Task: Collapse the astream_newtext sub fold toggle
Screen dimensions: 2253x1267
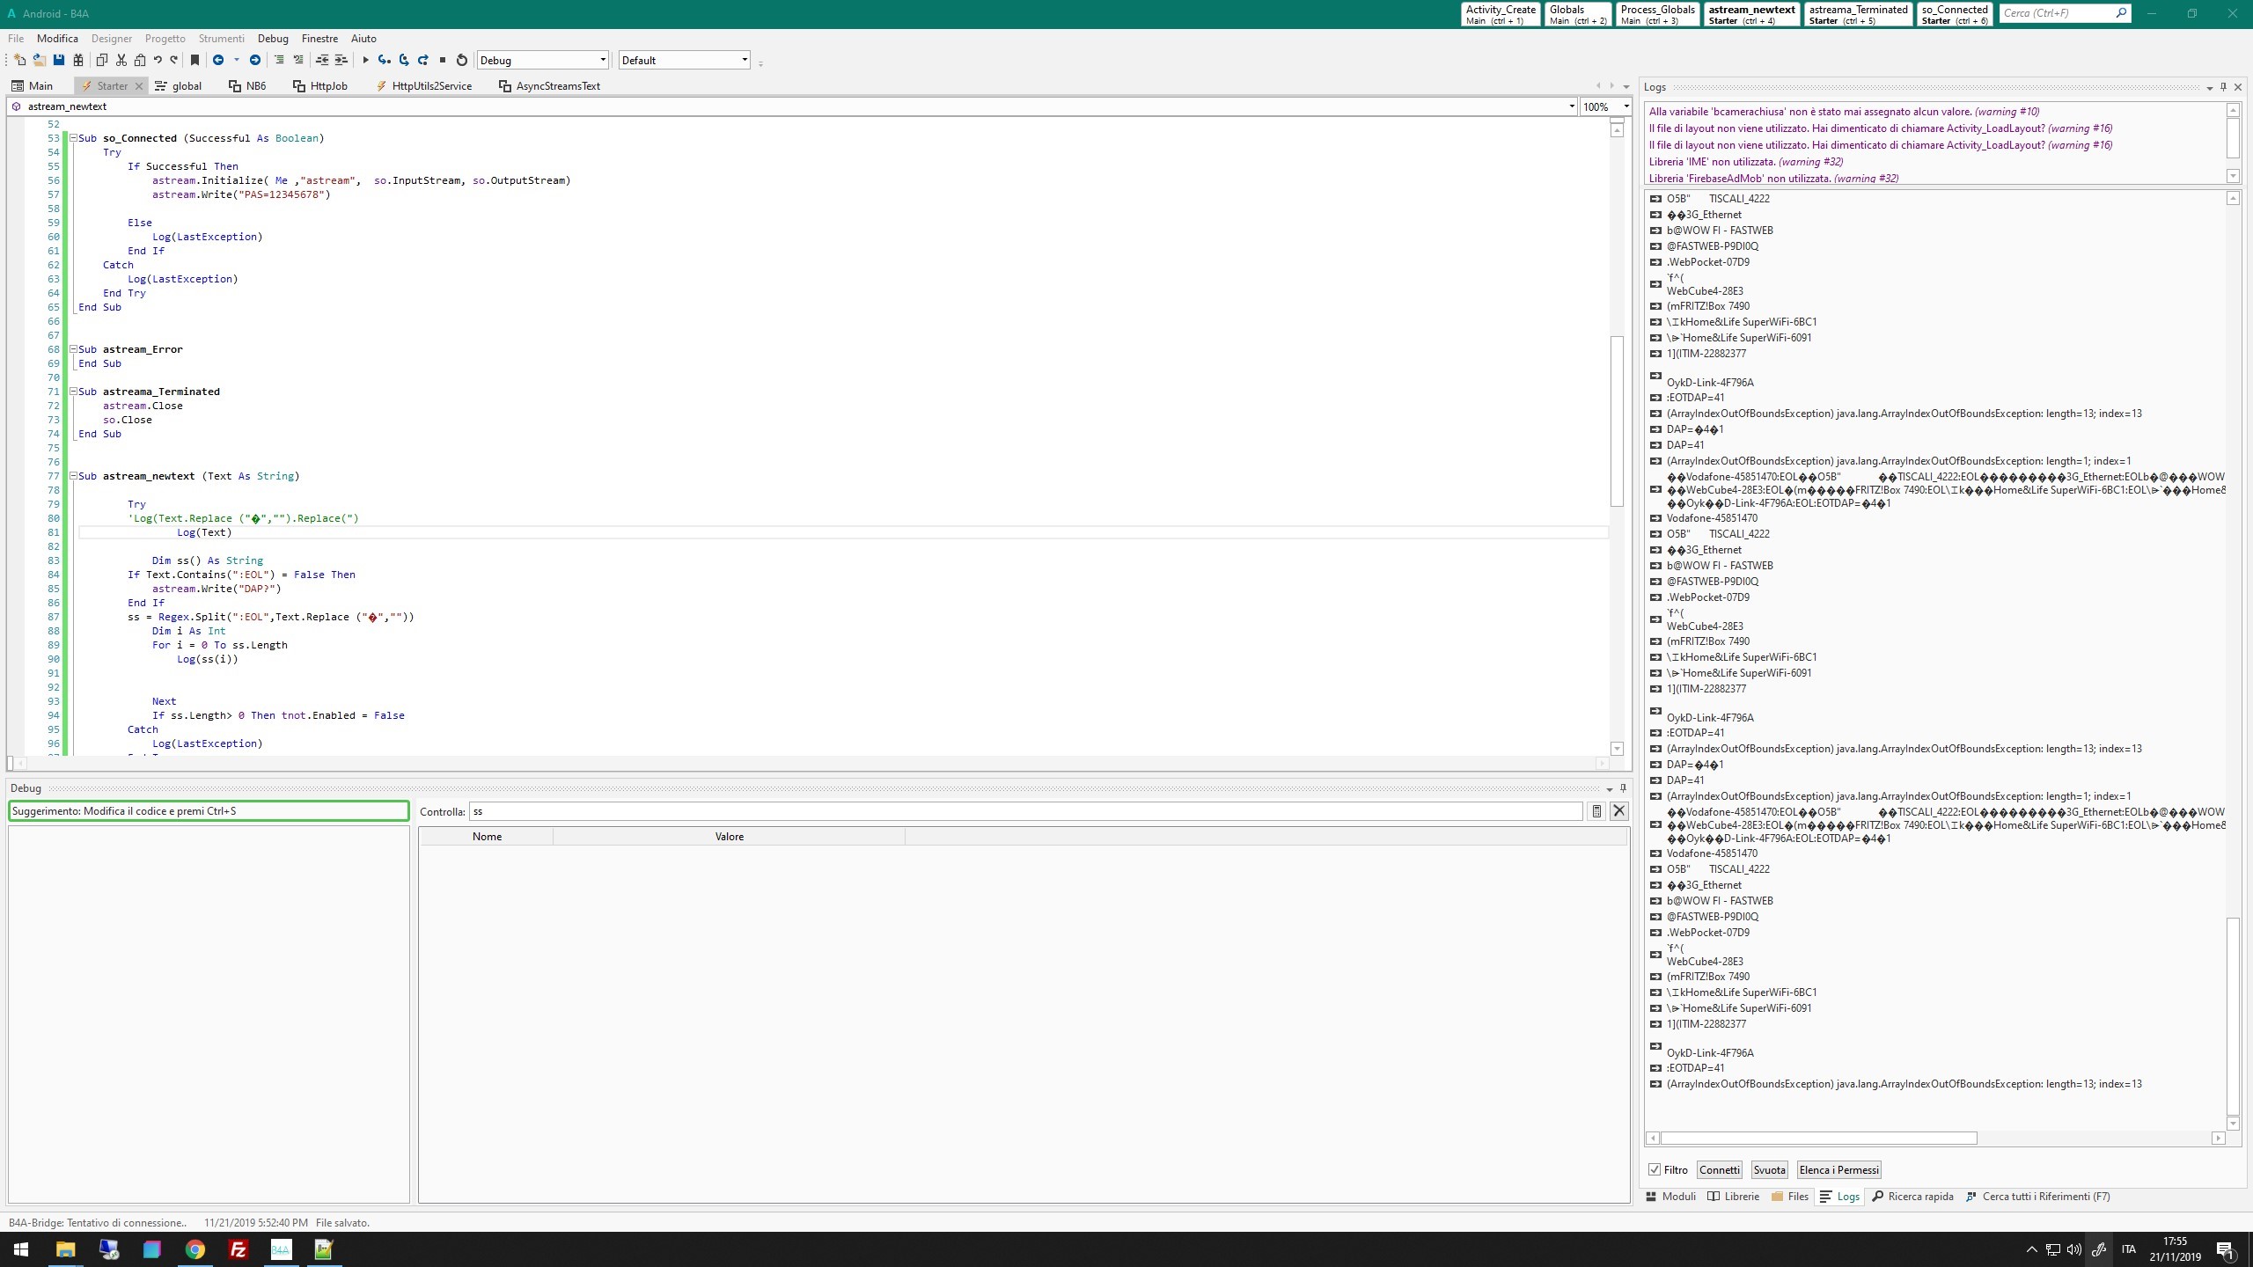Action: pos(74,476)
